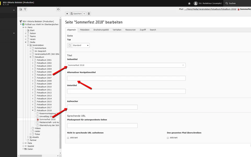Viewport: 251px width, 157px height.
Task: Open the page tree filter icon
Action: point(25,9)
